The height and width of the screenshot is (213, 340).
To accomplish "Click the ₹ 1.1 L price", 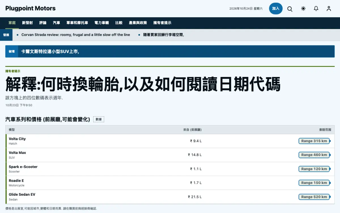I will pyautogui.click(x=196, y=169).
